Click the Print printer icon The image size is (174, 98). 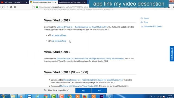pos(142,22)
